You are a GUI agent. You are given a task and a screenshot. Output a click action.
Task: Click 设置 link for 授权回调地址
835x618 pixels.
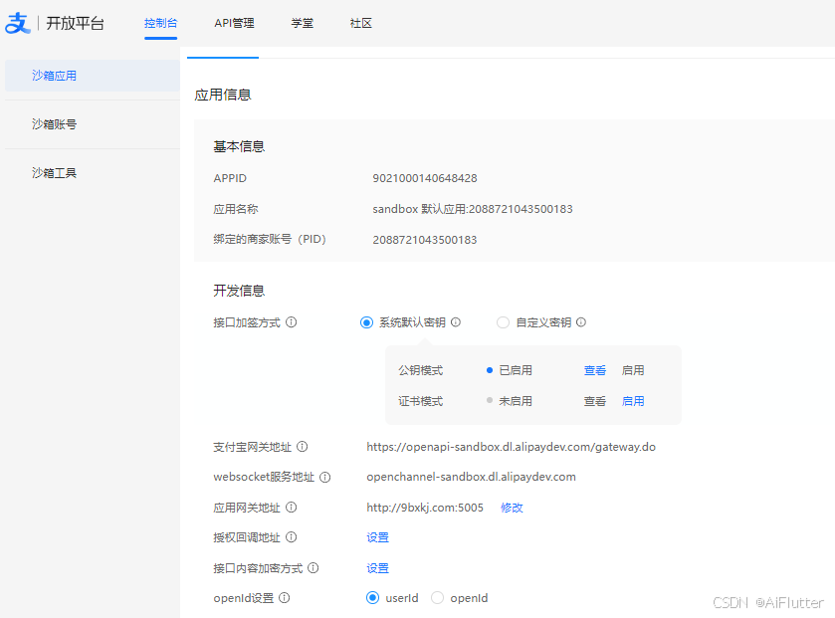coord(377,537)
